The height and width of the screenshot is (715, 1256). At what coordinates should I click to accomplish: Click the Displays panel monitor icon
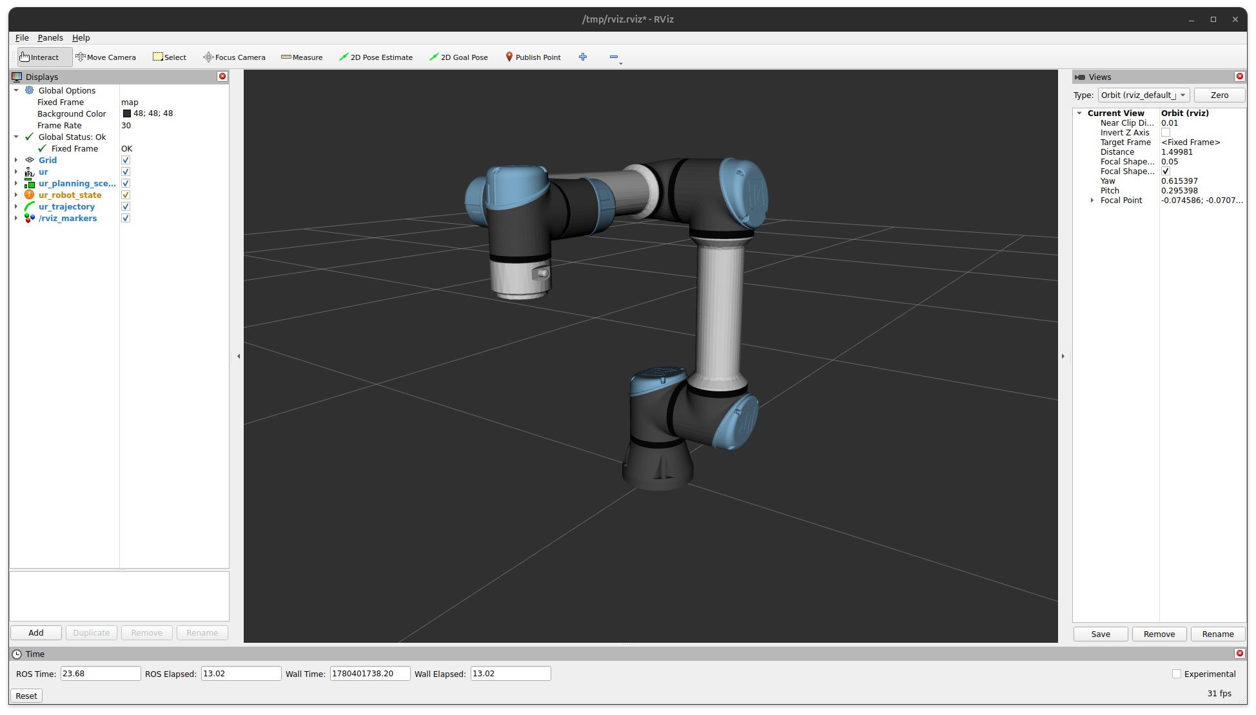[x=17, y=77]
